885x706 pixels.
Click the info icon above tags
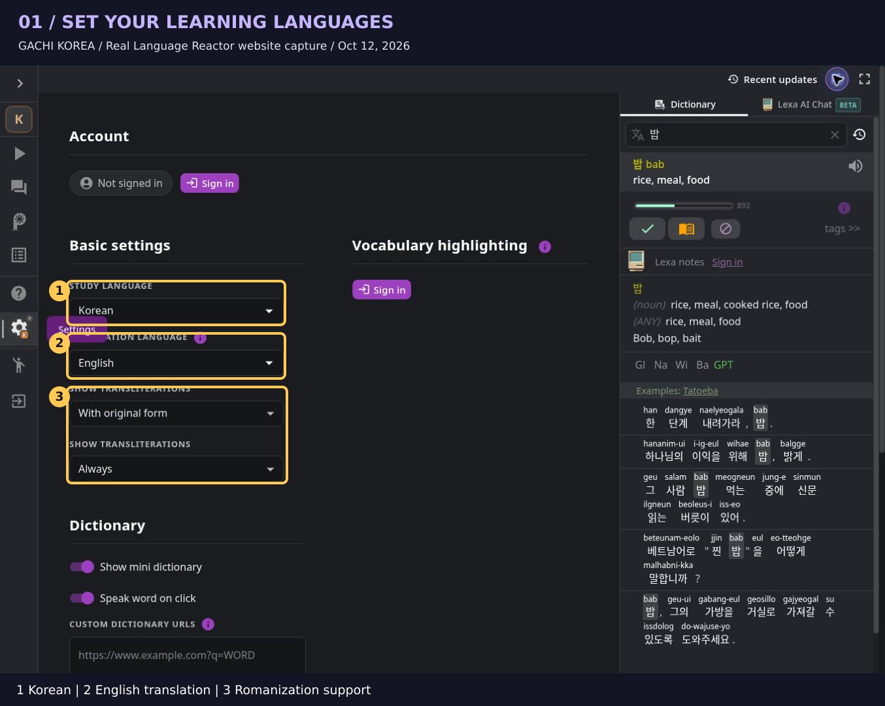pos(844,208)
